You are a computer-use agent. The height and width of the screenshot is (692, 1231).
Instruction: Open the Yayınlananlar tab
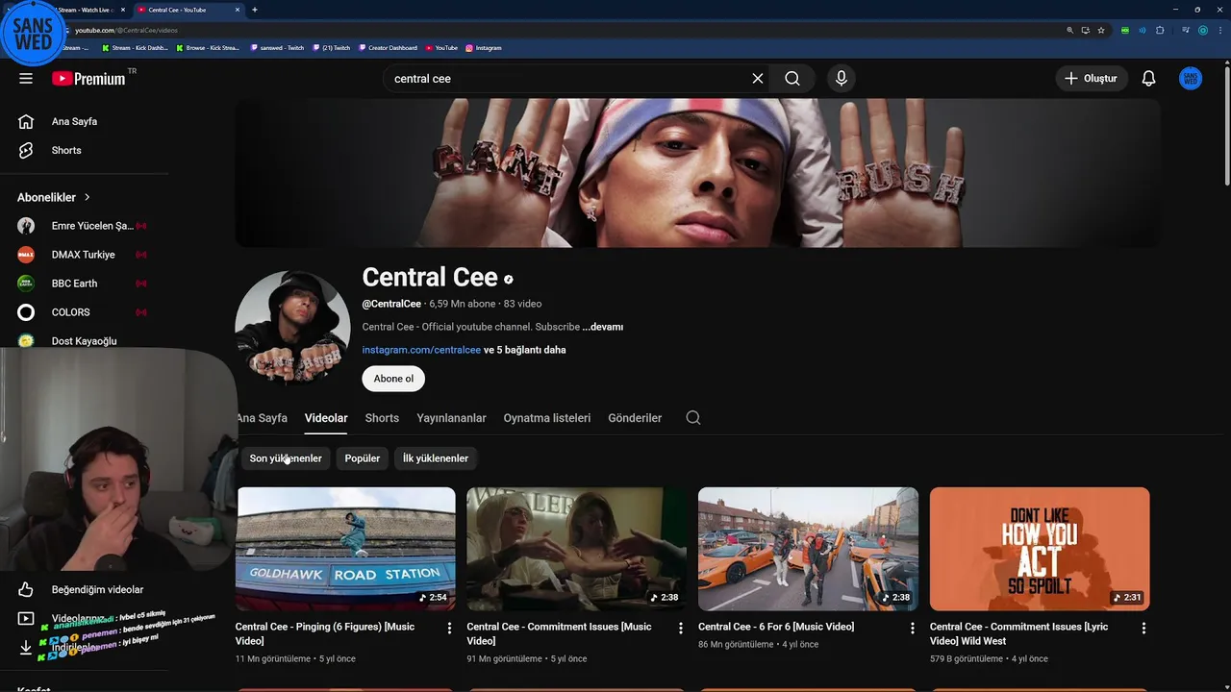(x=451, y=418)
